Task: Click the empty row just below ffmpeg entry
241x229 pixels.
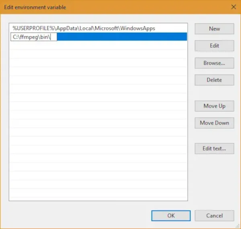Action: (x=98, y=45)
